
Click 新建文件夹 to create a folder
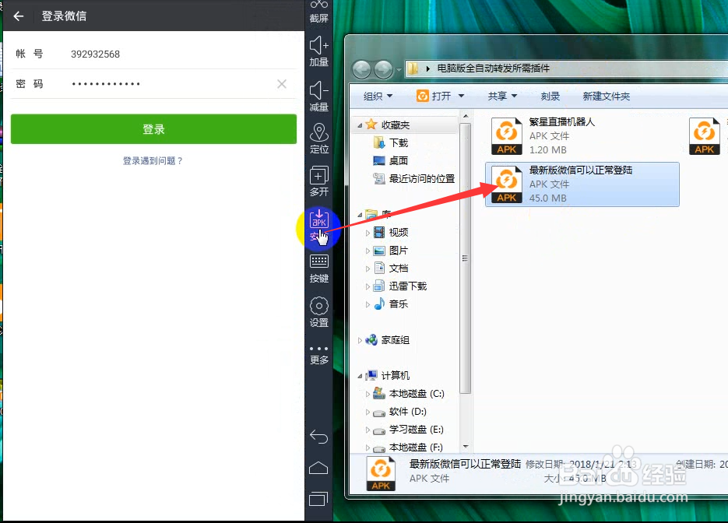(606, 96)
